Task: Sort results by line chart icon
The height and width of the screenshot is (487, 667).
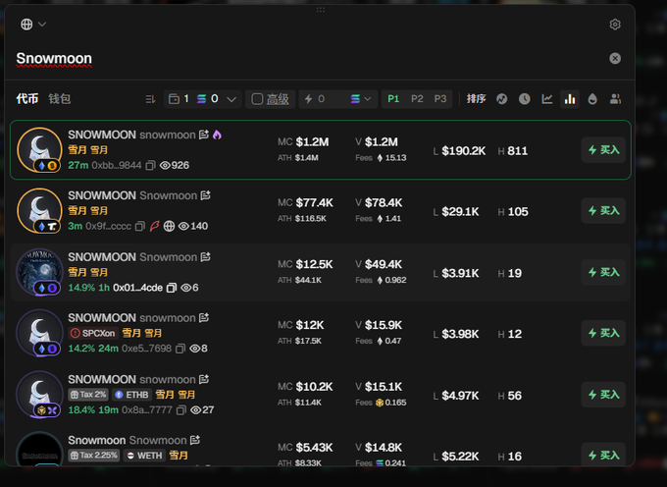Action: click(547, 99)
